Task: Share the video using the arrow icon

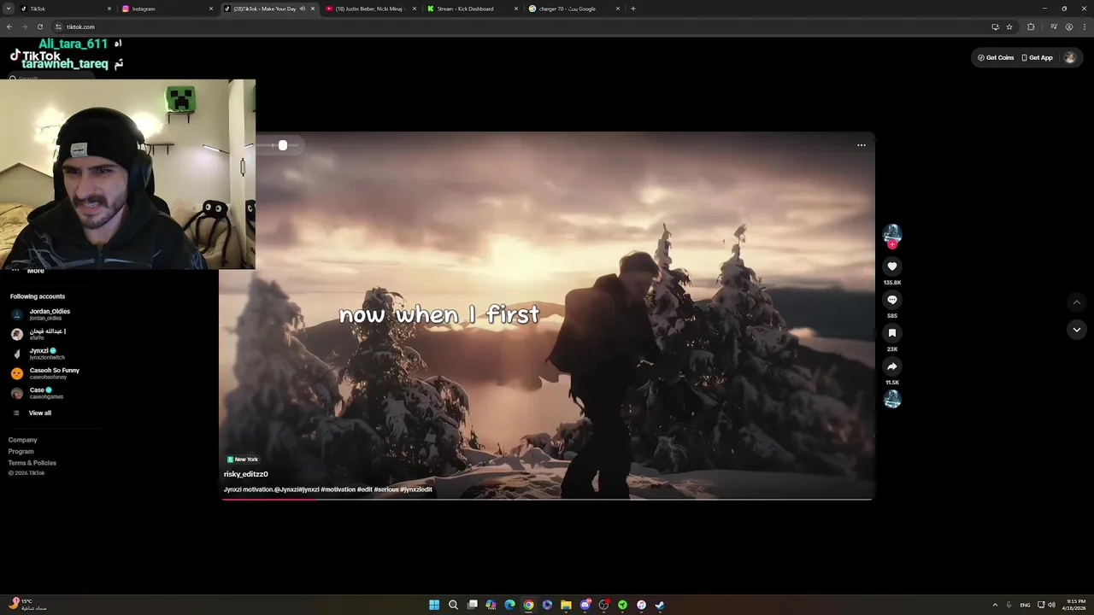Action: pyautogui.click(x=891, y=366)
